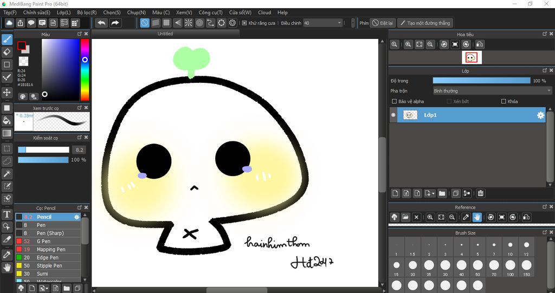Screen dimensions: 555x293
Task: Open the Lớp(L) menu
Action: 63,12
